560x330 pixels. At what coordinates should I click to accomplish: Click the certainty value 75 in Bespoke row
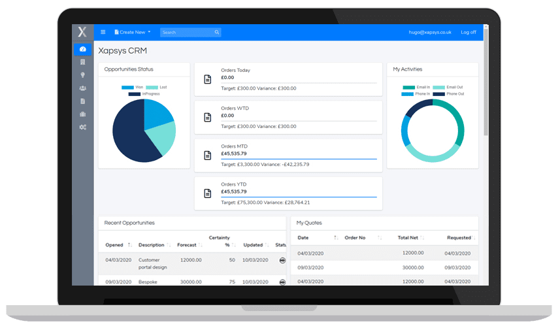232,282
